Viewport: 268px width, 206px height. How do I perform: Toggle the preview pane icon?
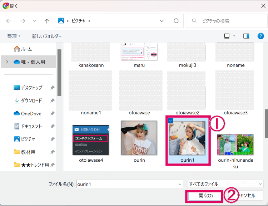coord(246,36)
